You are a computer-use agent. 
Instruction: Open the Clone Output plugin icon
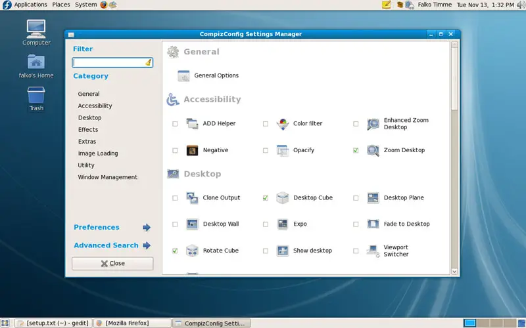pos(192,198)
